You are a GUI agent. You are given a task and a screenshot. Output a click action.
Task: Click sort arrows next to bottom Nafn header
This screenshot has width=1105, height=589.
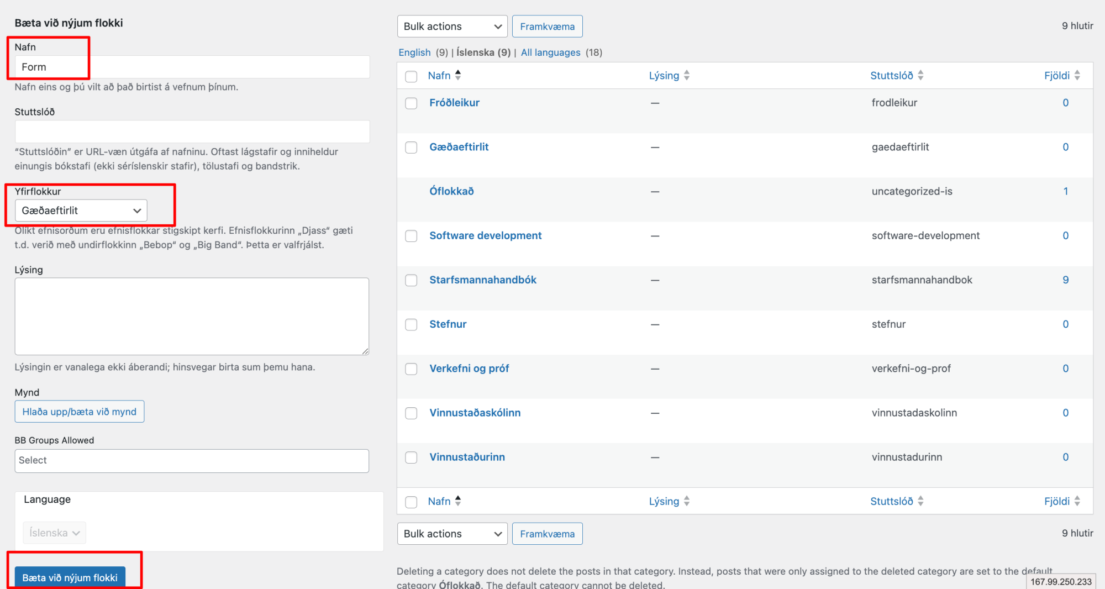pyautogui.click(x=457, y=501)
